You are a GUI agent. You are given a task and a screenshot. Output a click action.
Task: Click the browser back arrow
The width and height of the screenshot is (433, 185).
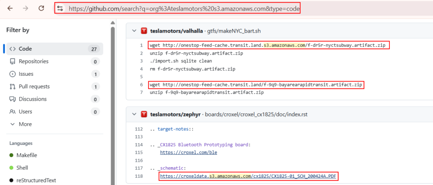click(10, 8)
